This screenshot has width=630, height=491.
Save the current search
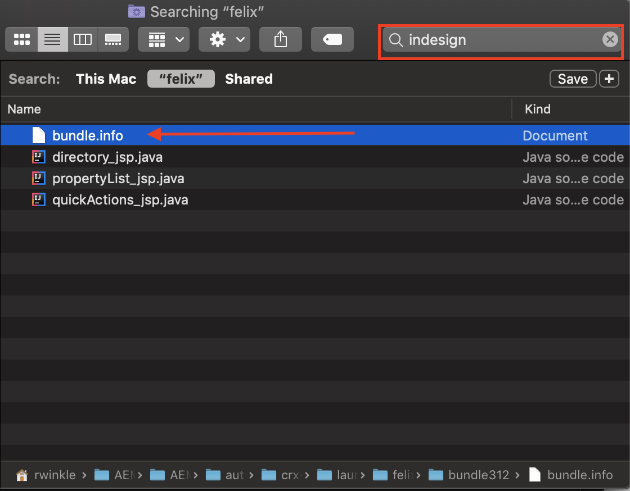click(x=573, y=79)
